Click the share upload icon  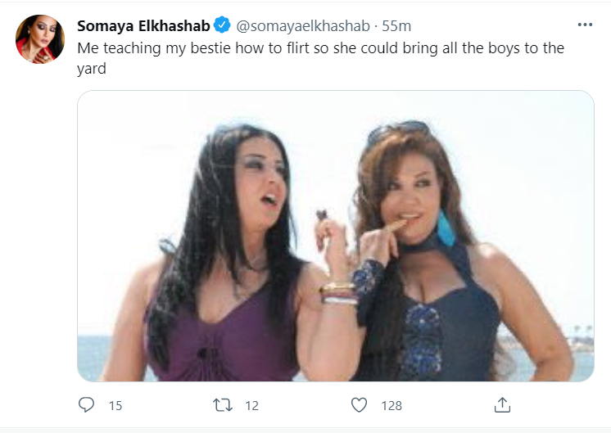pyautogui.click(x=503, y=404)
